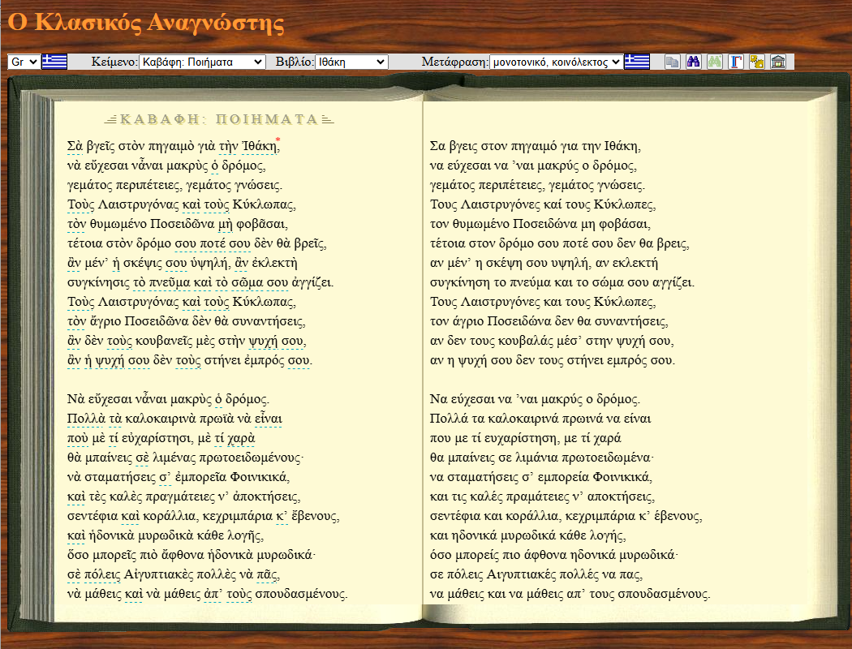Open the red asterisk footnote after Ἰθάκη
Screen dimensions: 852x649
278,140
